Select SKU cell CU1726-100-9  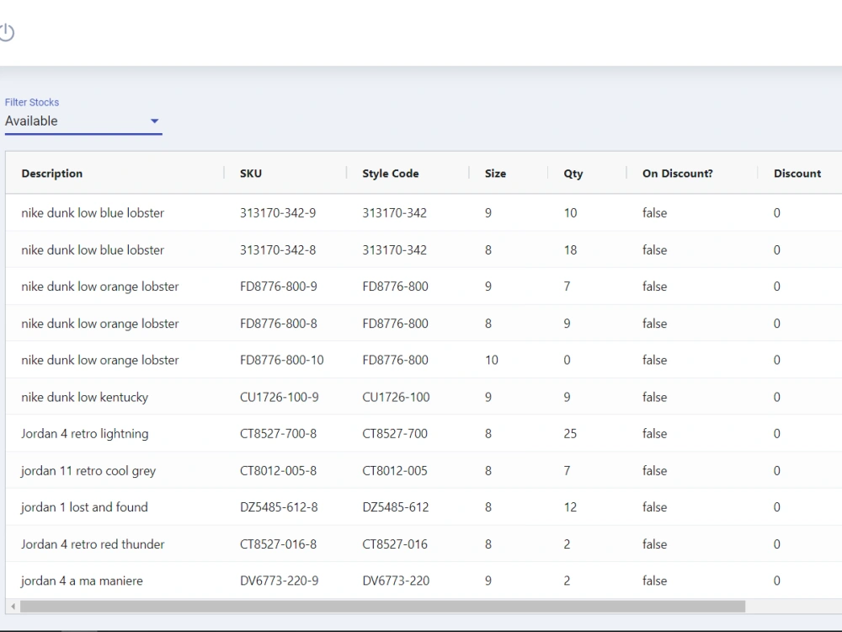click(x=280, y=397)
